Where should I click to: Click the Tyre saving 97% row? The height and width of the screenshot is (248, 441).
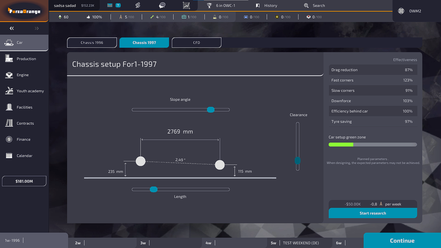tap(373, 122)
